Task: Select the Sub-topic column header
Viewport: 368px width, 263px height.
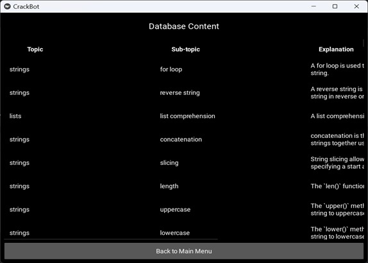Action: pos(185,49)
